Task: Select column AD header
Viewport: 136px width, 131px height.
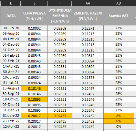Action: (x=119, y=3)
